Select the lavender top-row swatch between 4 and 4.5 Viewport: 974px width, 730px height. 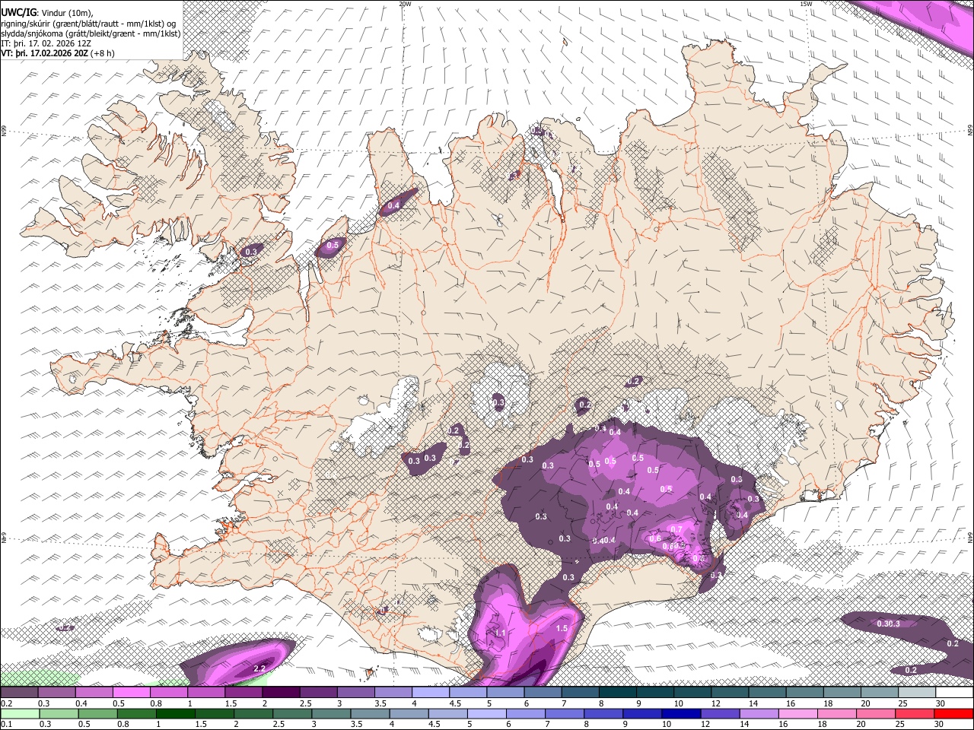431,692
